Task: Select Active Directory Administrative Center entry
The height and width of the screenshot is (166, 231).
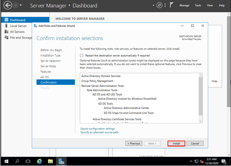Action: (126, 108)
